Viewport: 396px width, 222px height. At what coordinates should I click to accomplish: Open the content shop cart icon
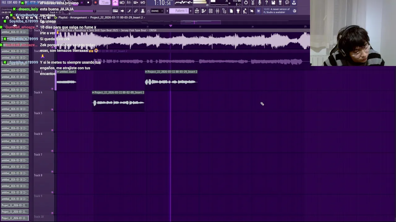[x=258, y=11]
